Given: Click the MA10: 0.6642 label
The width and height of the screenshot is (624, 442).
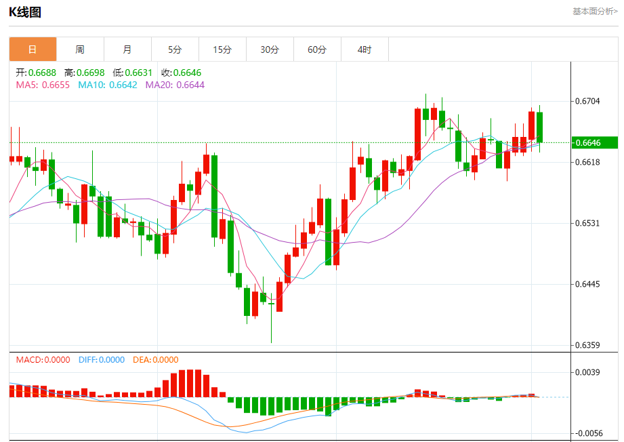Looking at the screenshot, I should click(108, 85).
